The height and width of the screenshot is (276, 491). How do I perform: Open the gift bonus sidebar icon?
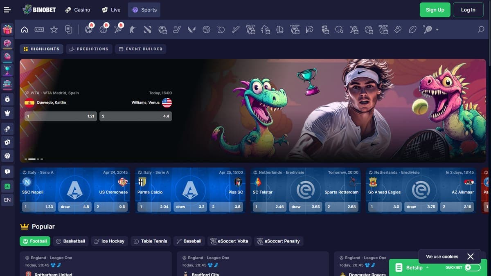pos(7,29)
